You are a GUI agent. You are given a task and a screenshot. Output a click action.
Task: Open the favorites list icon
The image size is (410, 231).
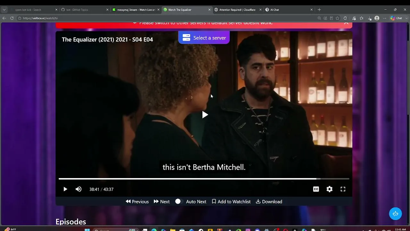(362, 18)
